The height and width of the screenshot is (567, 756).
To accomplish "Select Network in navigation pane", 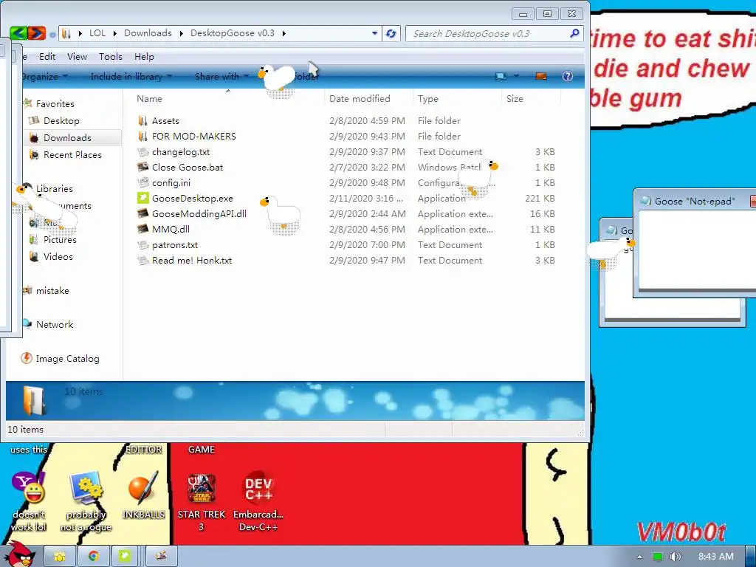I will pos(55,324).
